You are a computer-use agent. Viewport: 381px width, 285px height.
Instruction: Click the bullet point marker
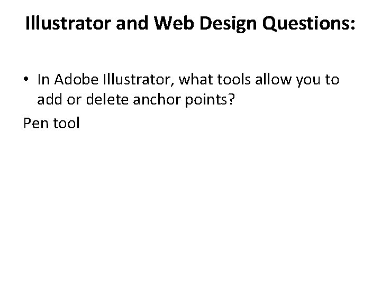tap(26, 79)
